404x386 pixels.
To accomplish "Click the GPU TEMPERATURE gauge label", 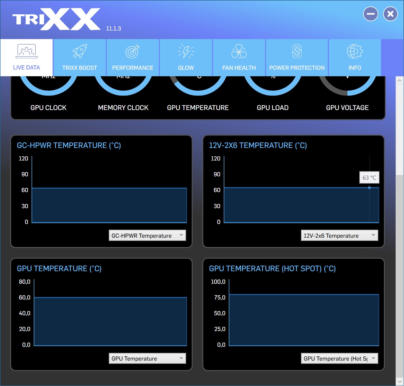I will coord(198,108).
